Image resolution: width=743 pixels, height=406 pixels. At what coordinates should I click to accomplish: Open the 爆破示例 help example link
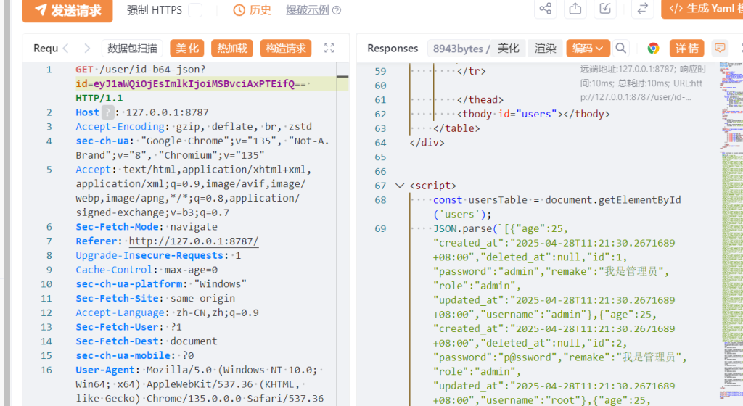click(313, 10)
